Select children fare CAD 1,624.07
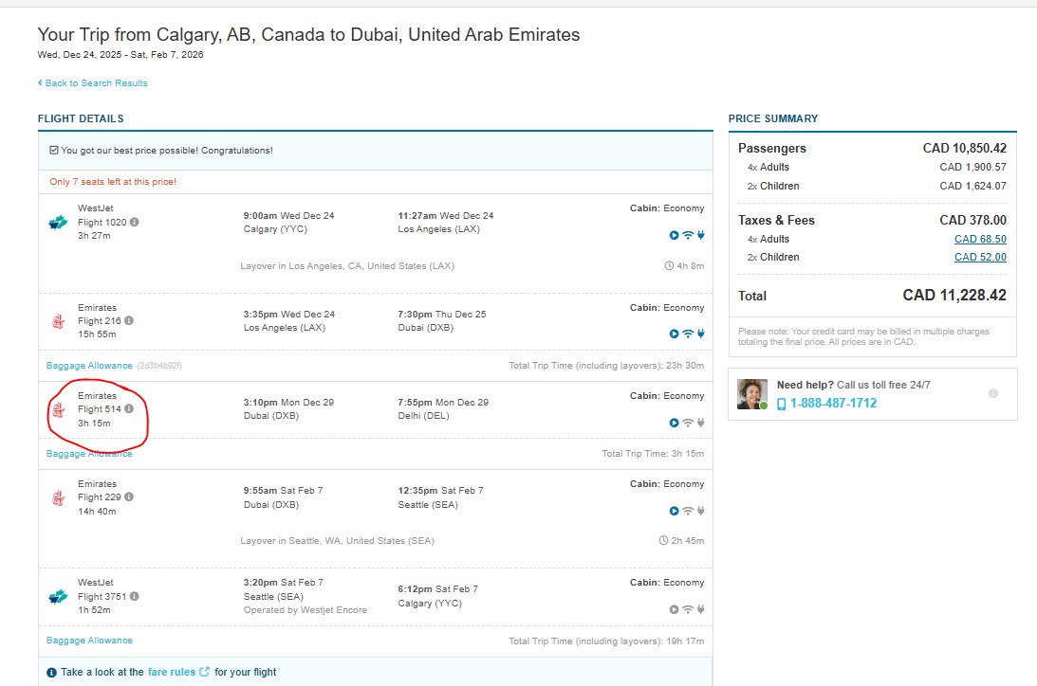This screenshot has width=1037, height=686. click(972, 187)
